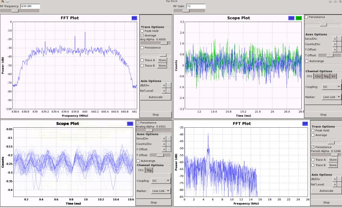Screen dimensions: 342x208
Task: Enable Autorange in the two-channel Scope Plot
Action: click(x=307, y=61)
